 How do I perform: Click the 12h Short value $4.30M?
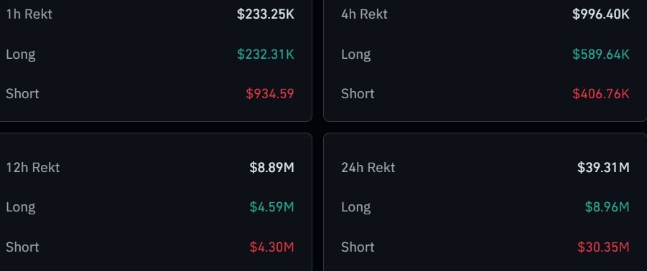click(272, 247)
